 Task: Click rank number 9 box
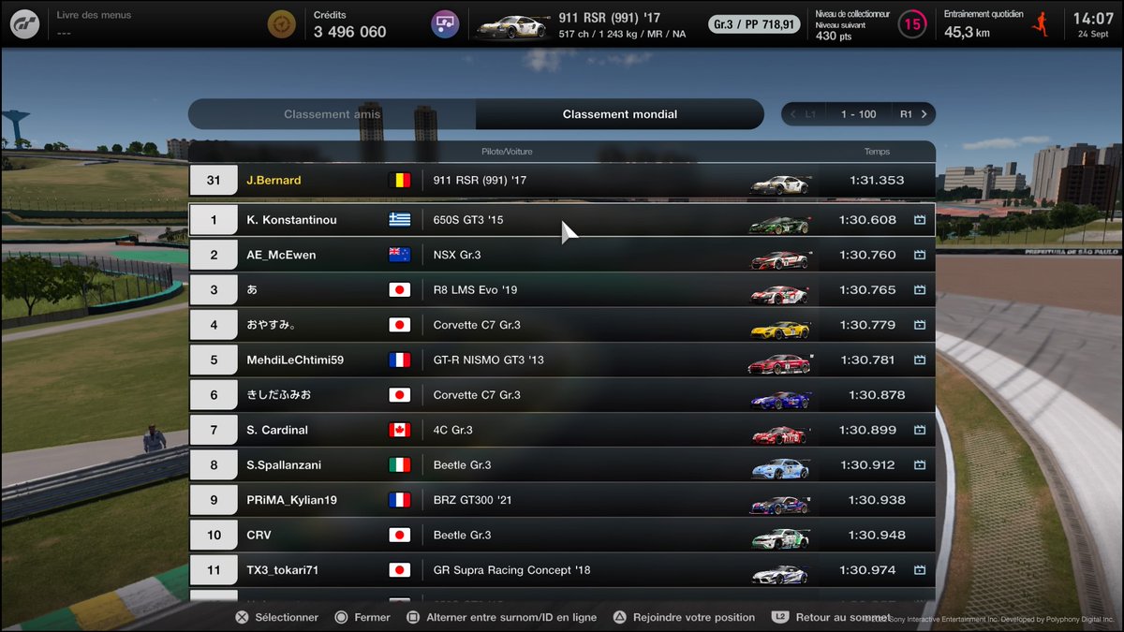pos(214,500)
